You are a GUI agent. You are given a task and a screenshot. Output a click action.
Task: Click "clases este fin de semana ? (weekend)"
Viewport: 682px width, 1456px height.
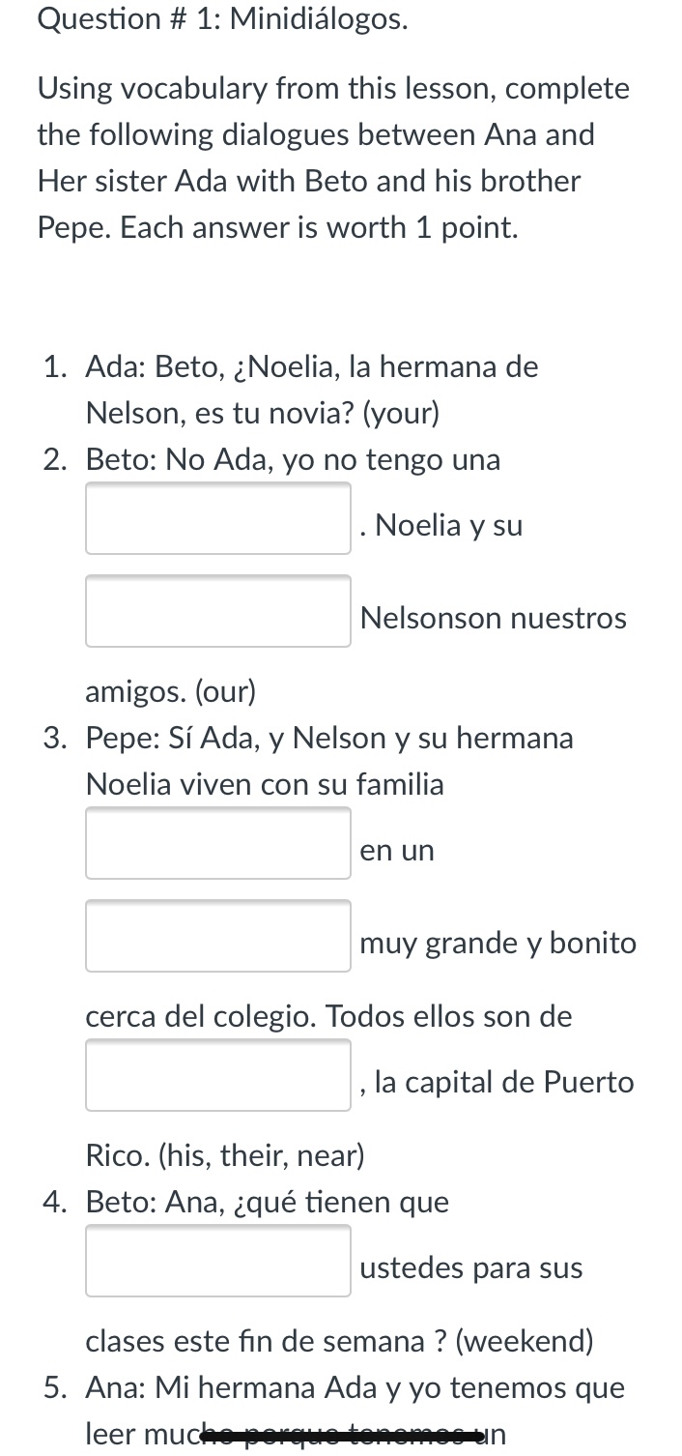click(339, 1342)
